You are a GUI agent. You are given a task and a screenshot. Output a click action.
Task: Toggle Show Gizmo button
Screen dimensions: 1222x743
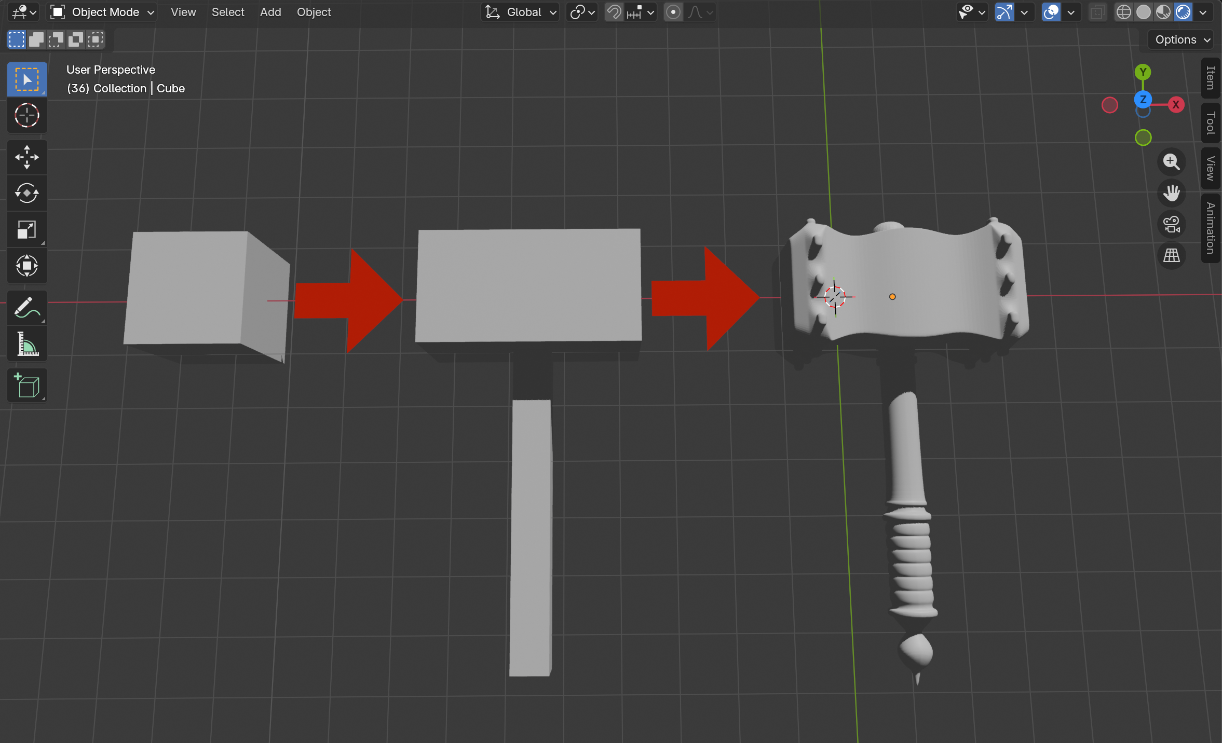click(1004, 12)
